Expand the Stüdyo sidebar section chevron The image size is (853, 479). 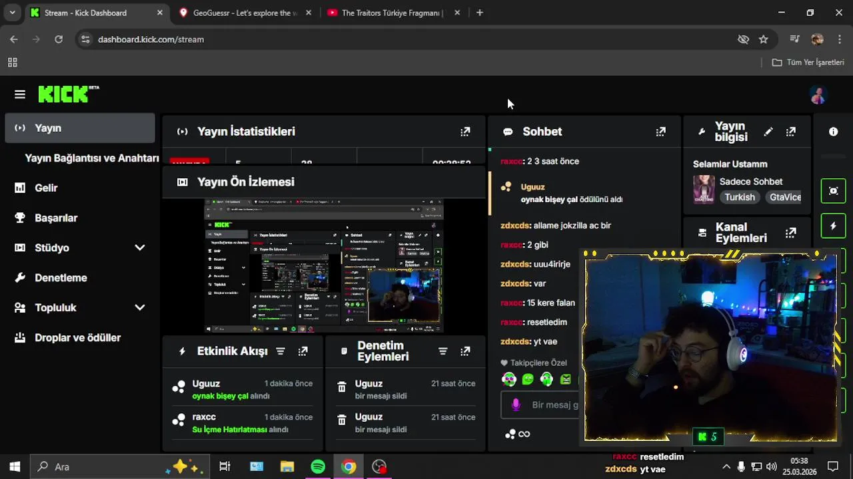[139, 247]
